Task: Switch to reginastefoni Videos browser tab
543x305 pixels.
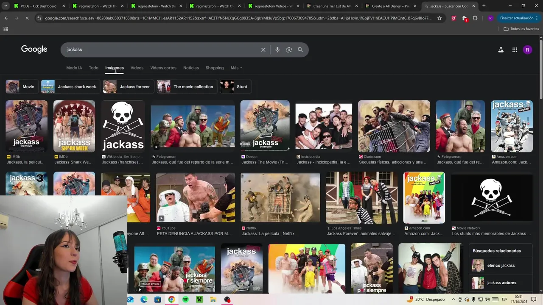Action: [x=273, y=6]
